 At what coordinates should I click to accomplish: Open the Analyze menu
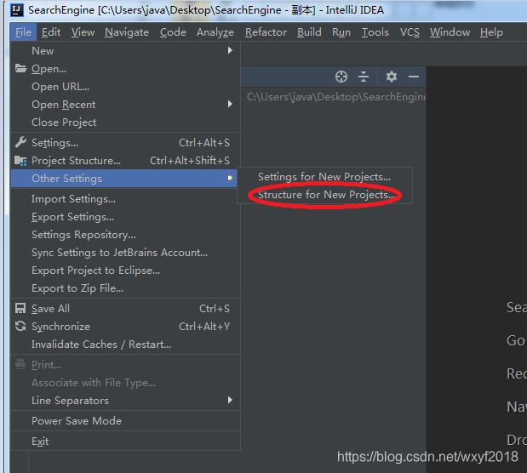(215, 32)
